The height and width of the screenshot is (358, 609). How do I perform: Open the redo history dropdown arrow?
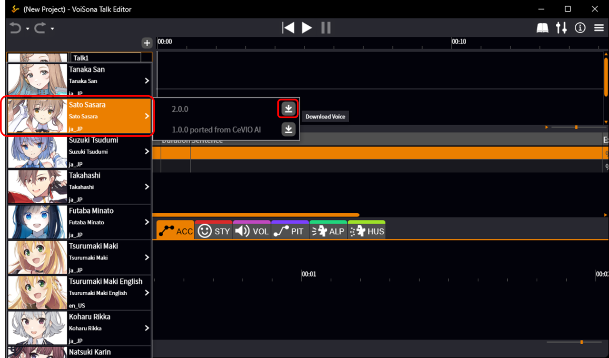[52, 29]
